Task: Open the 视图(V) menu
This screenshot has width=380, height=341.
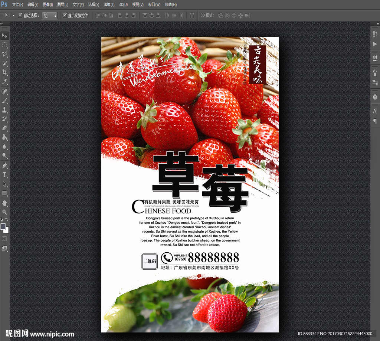Action: click(x=138, y=4)
